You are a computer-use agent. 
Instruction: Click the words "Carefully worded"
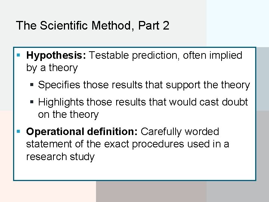(180, 132)
